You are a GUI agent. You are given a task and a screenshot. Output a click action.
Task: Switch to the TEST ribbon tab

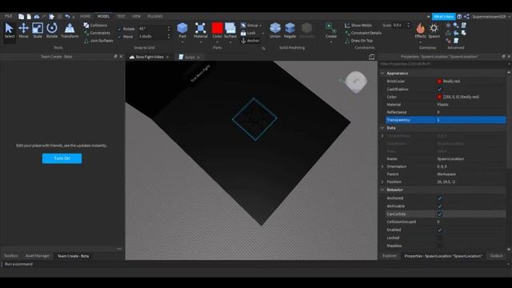click(x=121, y=16)
